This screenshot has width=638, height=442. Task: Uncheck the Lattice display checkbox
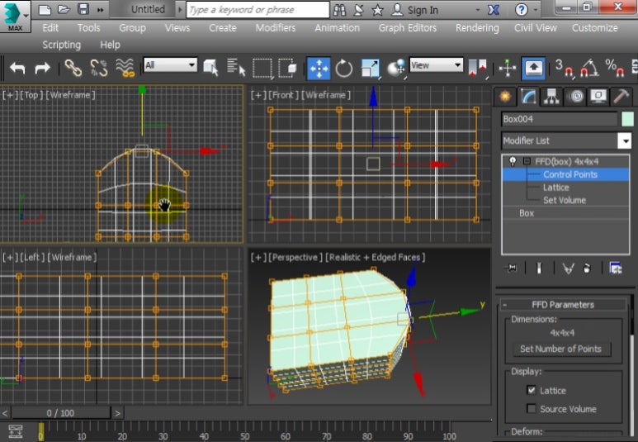click(531, 390)
